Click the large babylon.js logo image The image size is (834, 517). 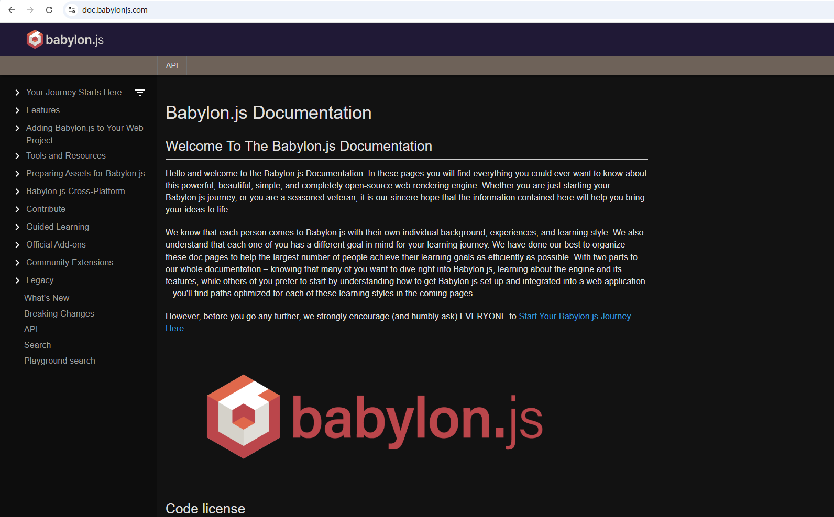coord(375,417)
